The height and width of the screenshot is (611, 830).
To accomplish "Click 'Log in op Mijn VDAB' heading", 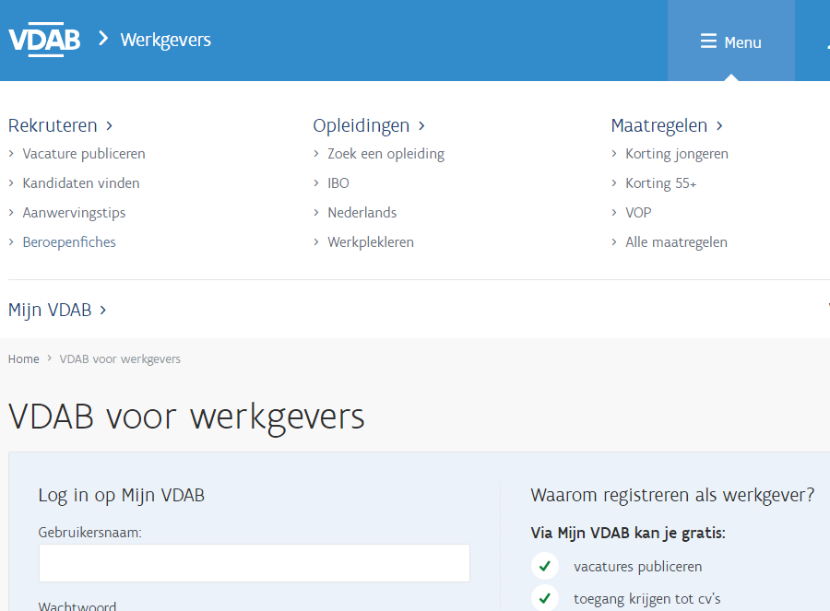I will [121, 496].
